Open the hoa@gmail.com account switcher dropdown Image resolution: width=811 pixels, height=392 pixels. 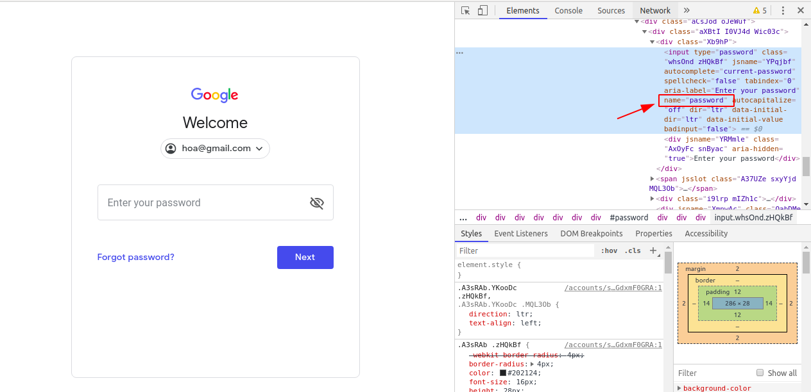215,149
